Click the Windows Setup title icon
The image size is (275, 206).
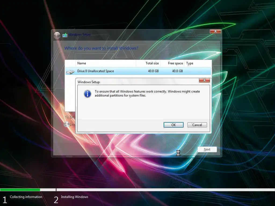(65, 35)
